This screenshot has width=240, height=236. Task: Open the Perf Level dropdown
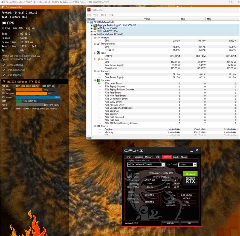point(195,165)
